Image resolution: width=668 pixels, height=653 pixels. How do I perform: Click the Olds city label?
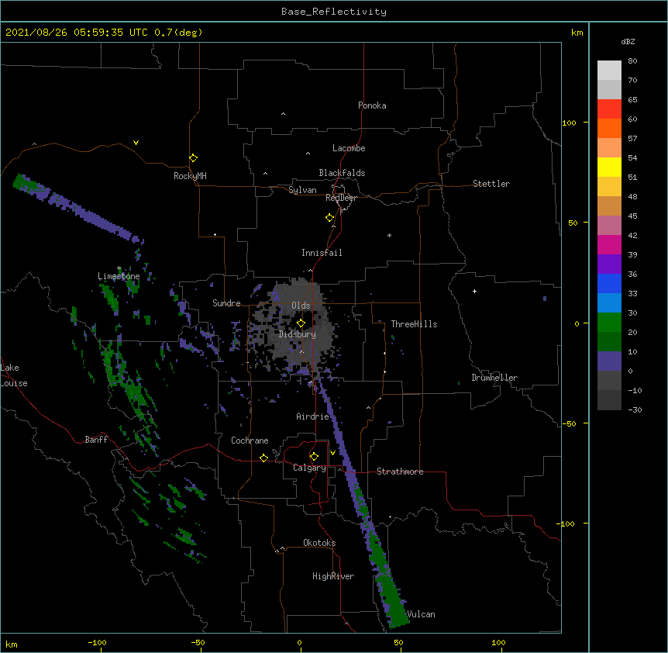click(301, 306)
